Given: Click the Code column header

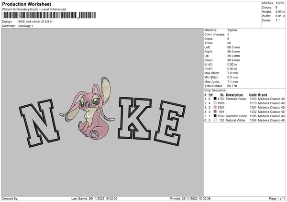Looking at the screenshot, I should click(253, 94).
